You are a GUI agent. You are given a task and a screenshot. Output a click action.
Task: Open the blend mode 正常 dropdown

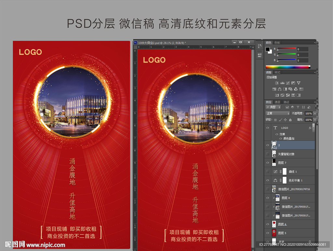point(278,113)
